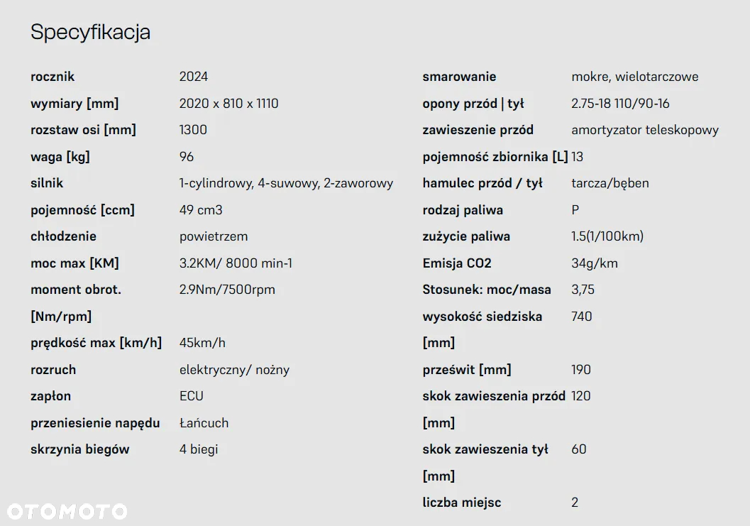Click the rocznik value 2024
The image size is (750, 526).
(194, 77)
